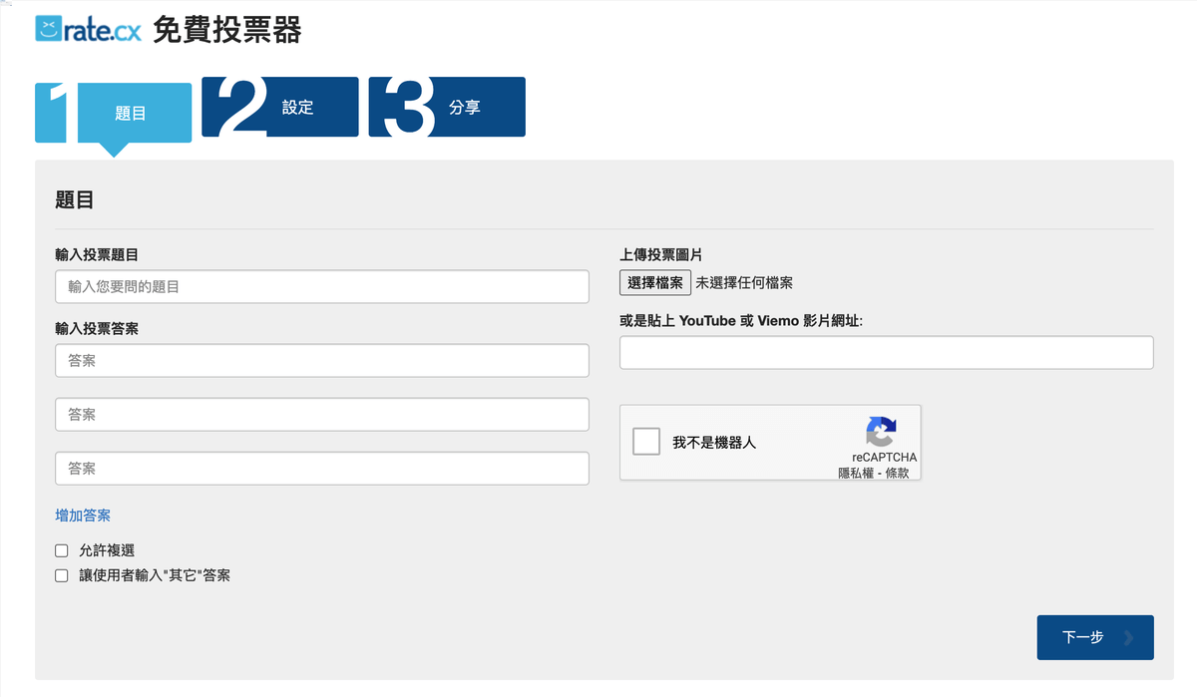This screenshot has width=1197, height=697.
Task: Check the 我不是機器人 reCAPTCHA box
Action: [x=646, y=441]
